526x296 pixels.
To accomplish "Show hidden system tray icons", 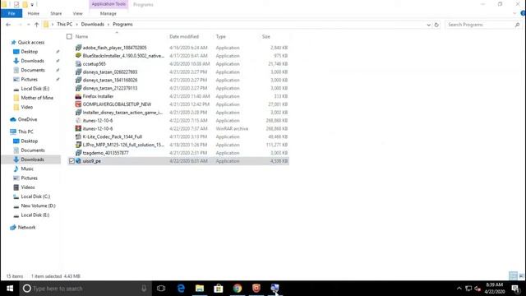I will [459, 289].
